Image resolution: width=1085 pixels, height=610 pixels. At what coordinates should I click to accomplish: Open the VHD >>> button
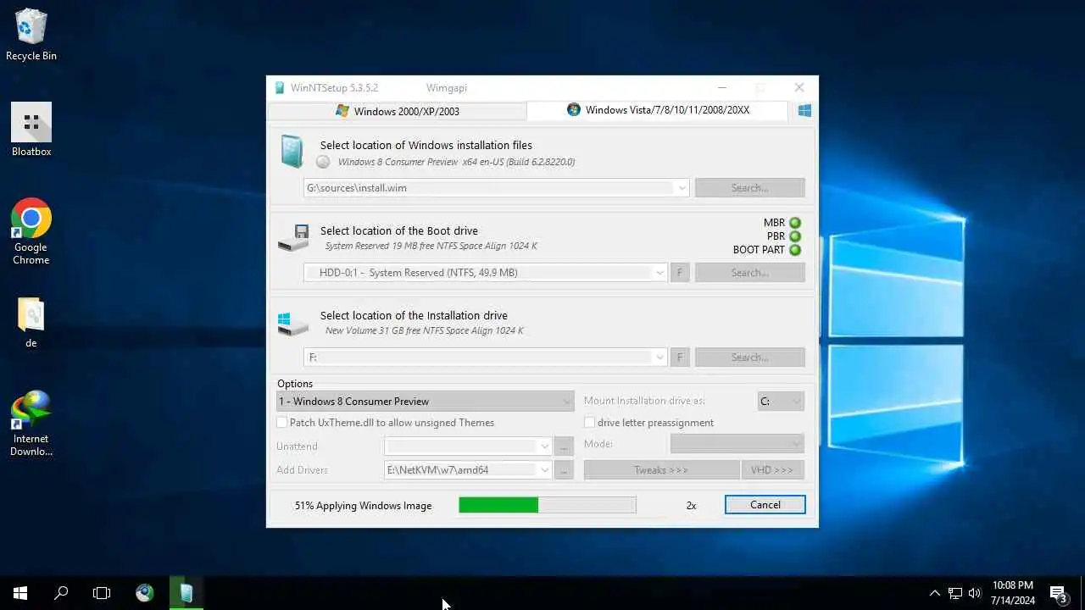pyautogui.click(x=772, y=470)
